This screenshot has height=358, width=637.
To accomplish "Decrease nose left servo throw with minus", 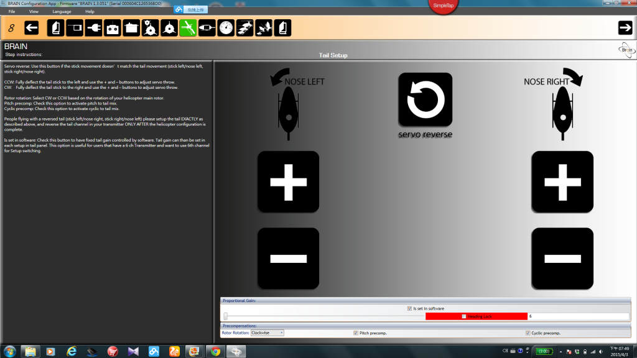I will (289, 259).
